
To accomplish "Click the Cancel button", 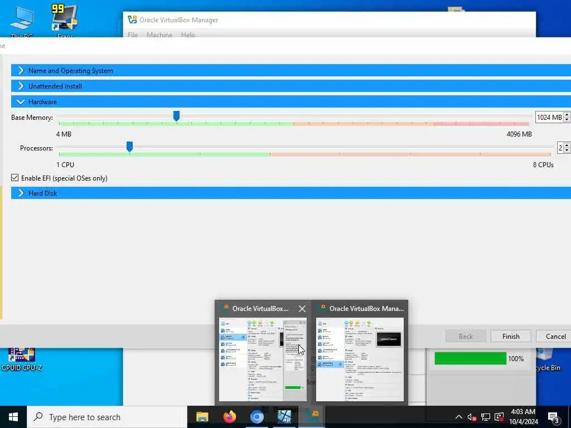I will click(555, 336).
